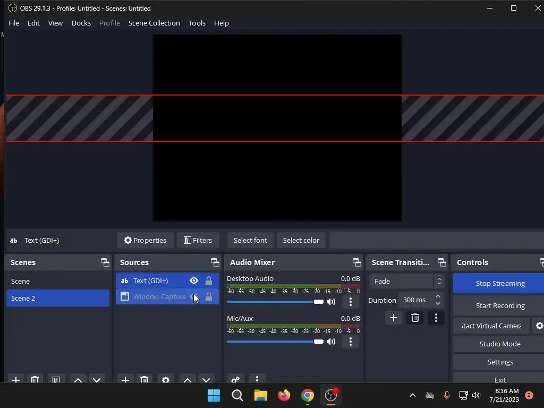Mute Desktop Audio speaker icon
Image resolution: width=544 pixels, height=408 pixels.
click(331, 302)
